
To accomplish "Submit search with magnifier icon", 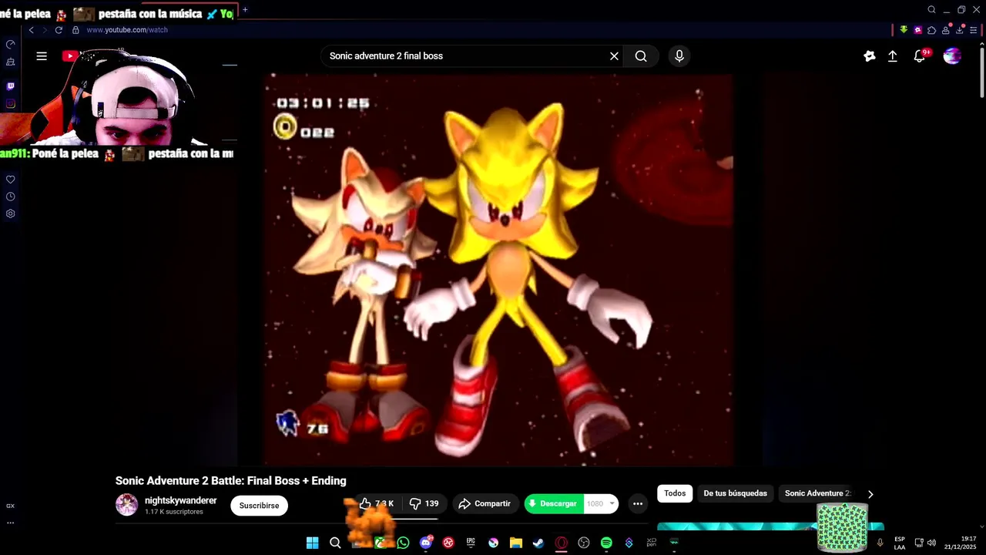I will click(x=641, y=56).
